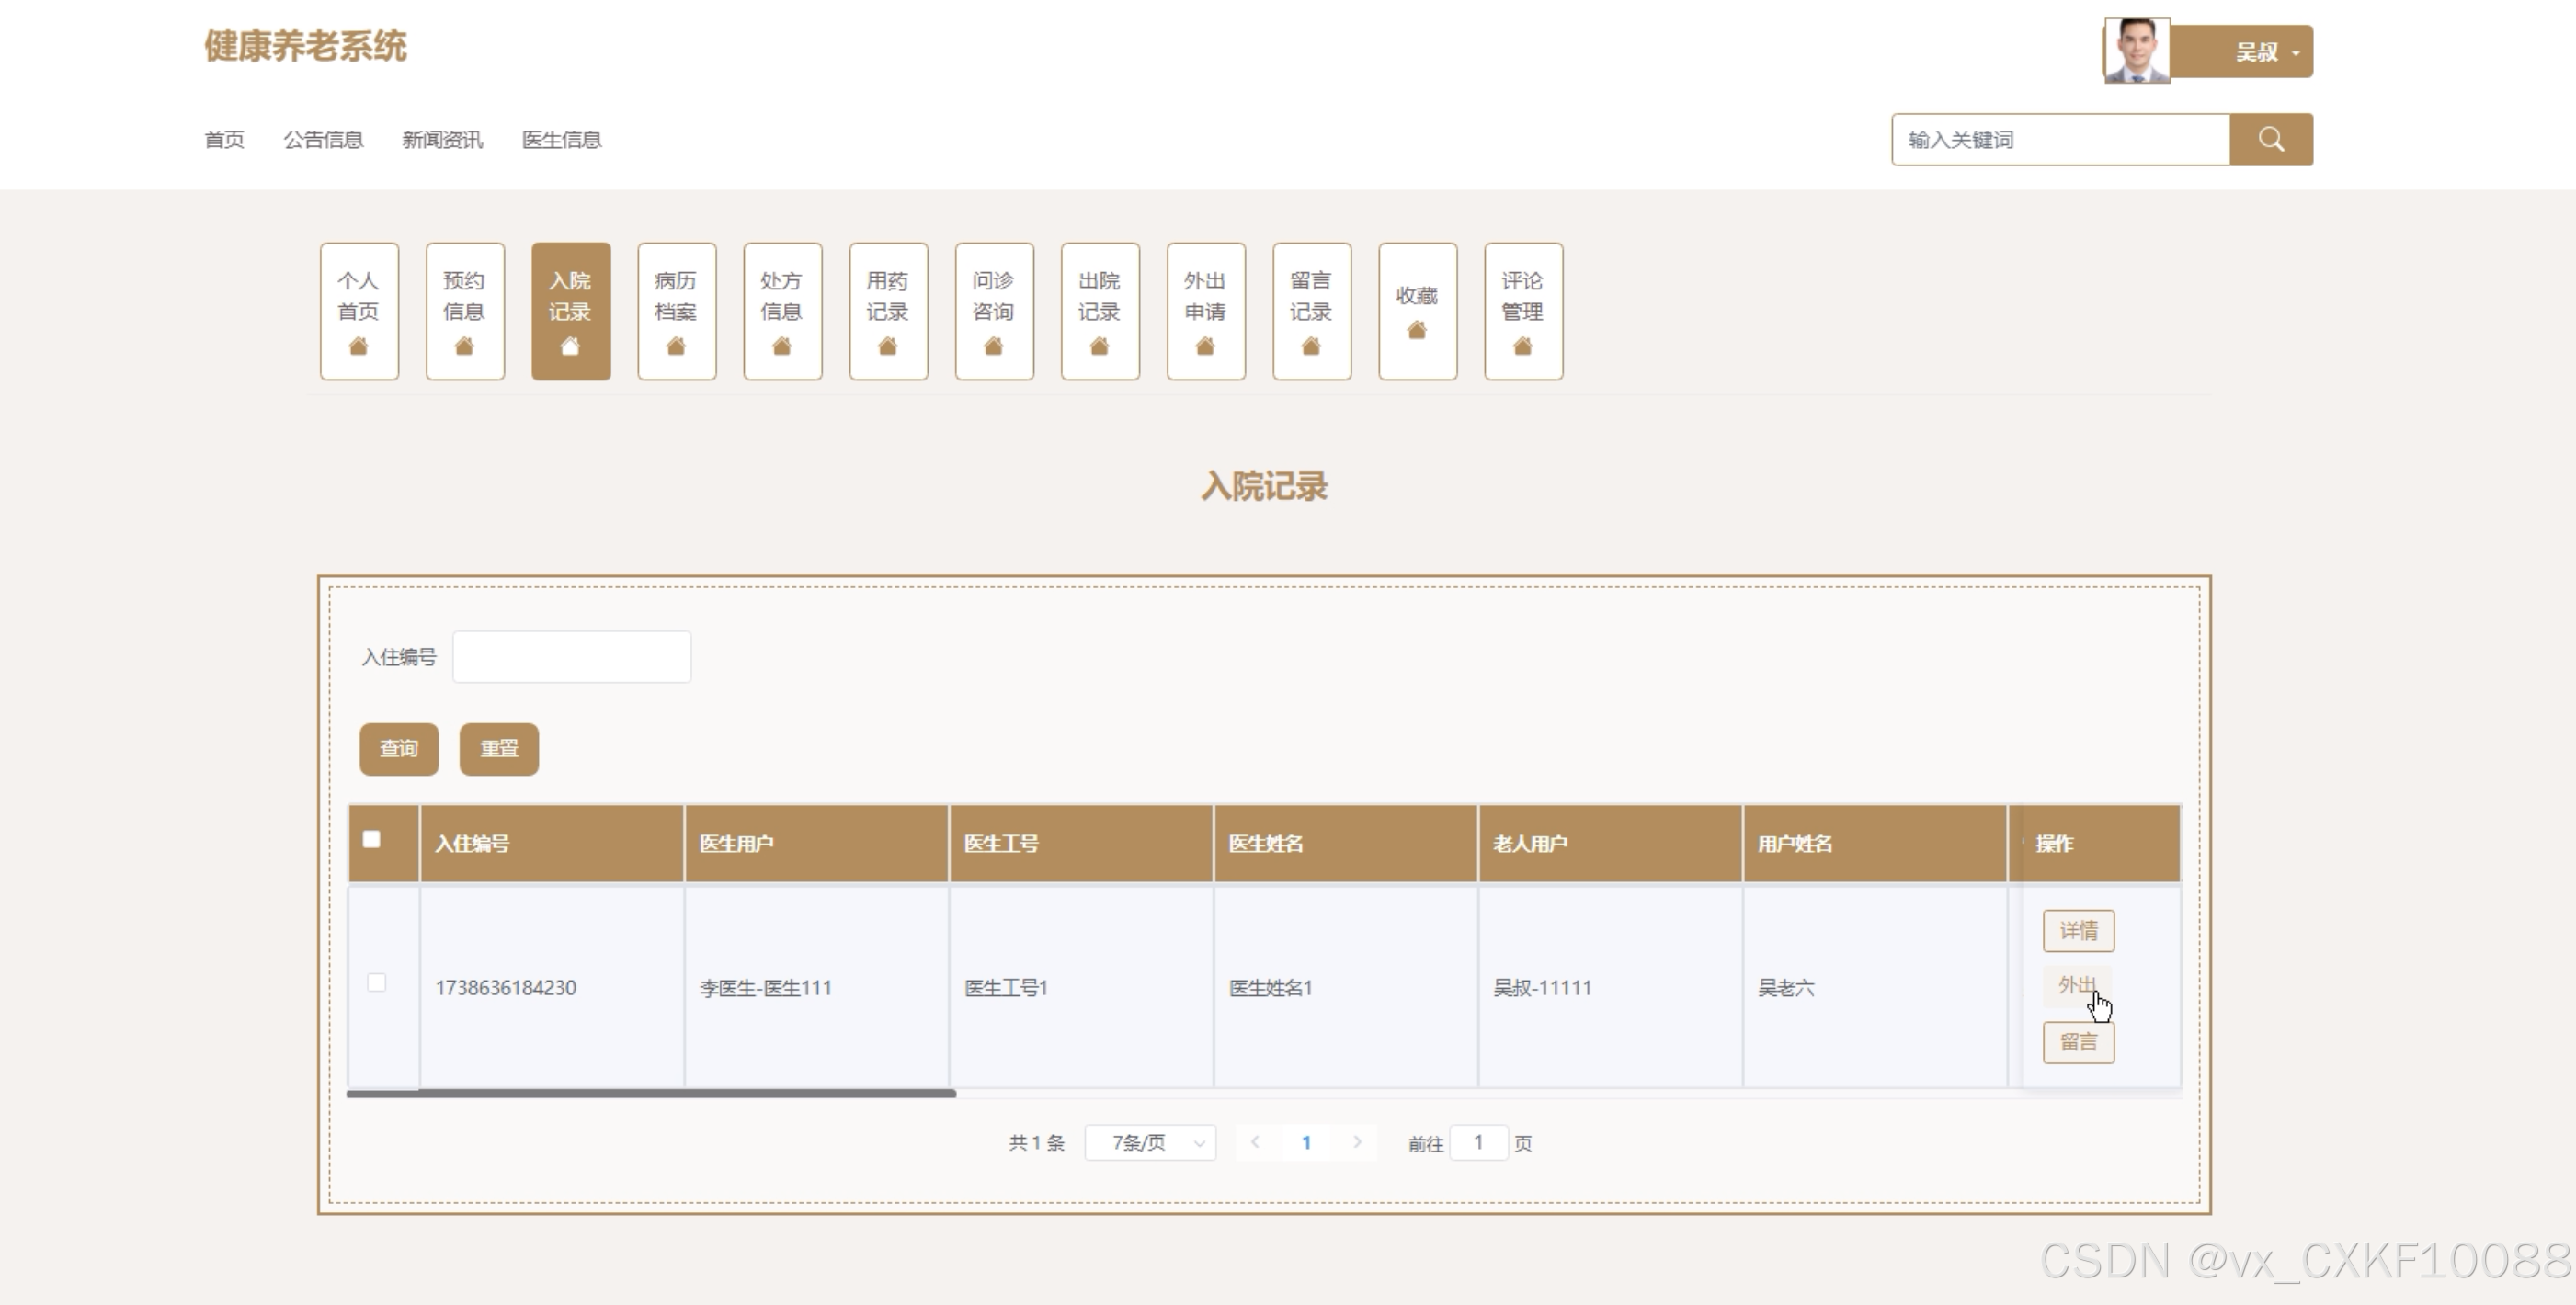This screenshot has height=1305, width=2576.
Task: Tick the checkbox for record 1738636184230
Action: pyautogui.click(x=377, y=983)
